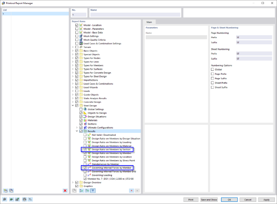Click the Print button
The height and width of the screenshot is (204, 277).
pyautogui.click(x=191, y=200)
